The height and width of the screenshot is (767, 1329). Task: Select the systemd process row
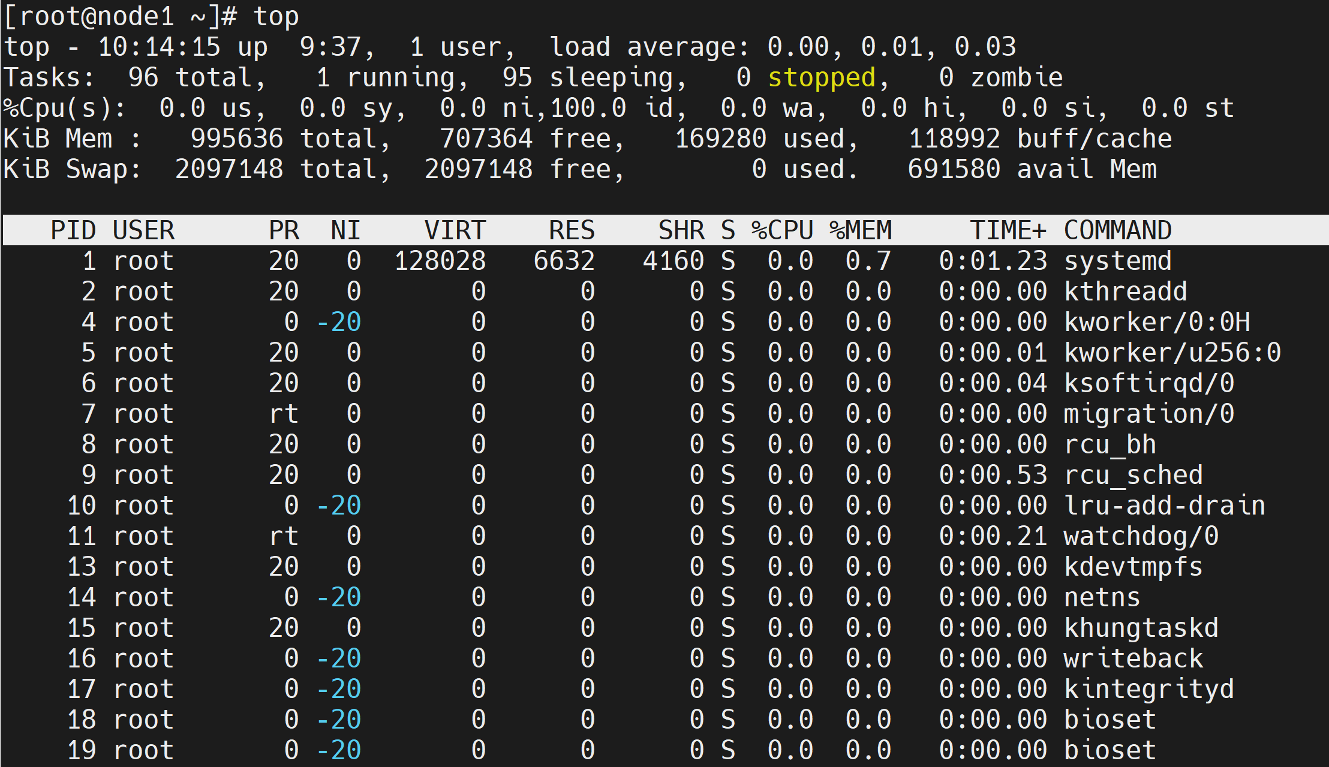pos(1117,261)
